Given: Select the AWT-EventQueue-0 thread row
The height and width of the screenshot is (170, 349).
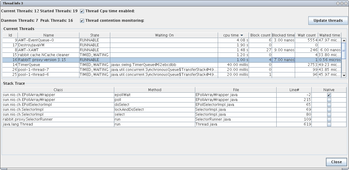Looking at the screenshot, I should 172,40.
